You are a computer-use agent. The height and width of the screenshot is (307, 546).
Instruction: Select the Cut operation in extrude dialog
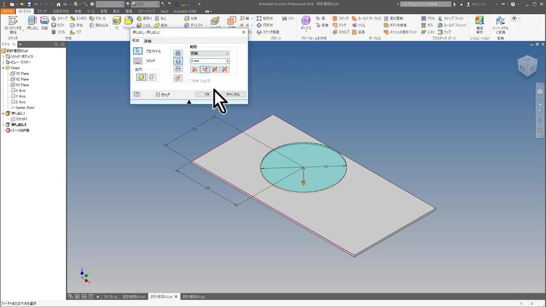click(x=178, y=61)
